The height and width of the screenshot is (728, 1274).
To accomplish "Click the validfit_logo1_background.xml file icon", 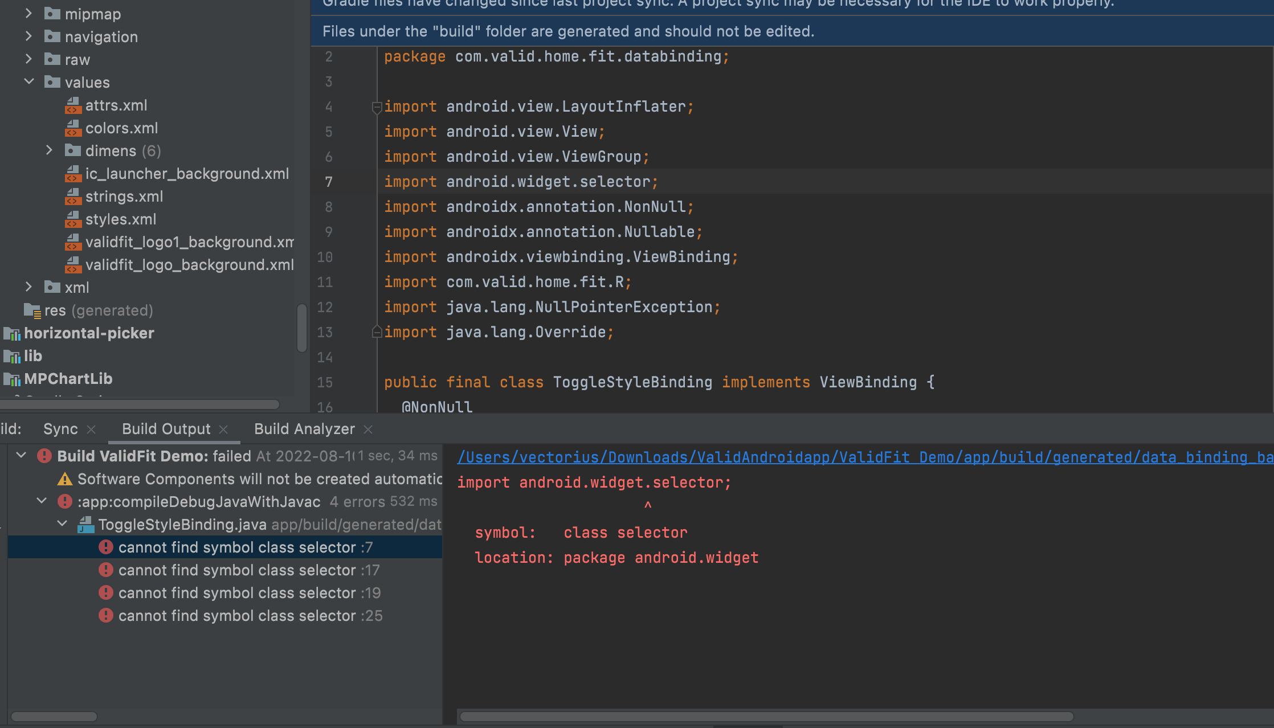I will tap(73, 242).
